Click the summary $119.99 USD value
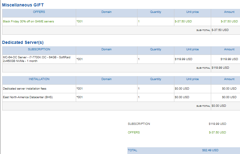Screen dimensions: 240x154 [218, 124]
